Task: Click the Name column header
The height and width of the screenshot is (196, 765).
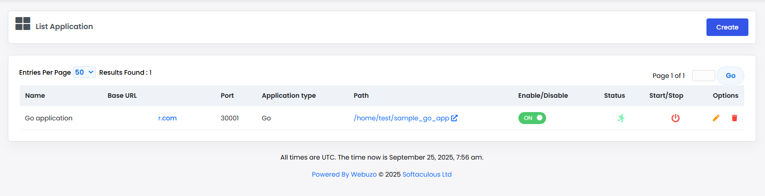Action: (35, 95)
